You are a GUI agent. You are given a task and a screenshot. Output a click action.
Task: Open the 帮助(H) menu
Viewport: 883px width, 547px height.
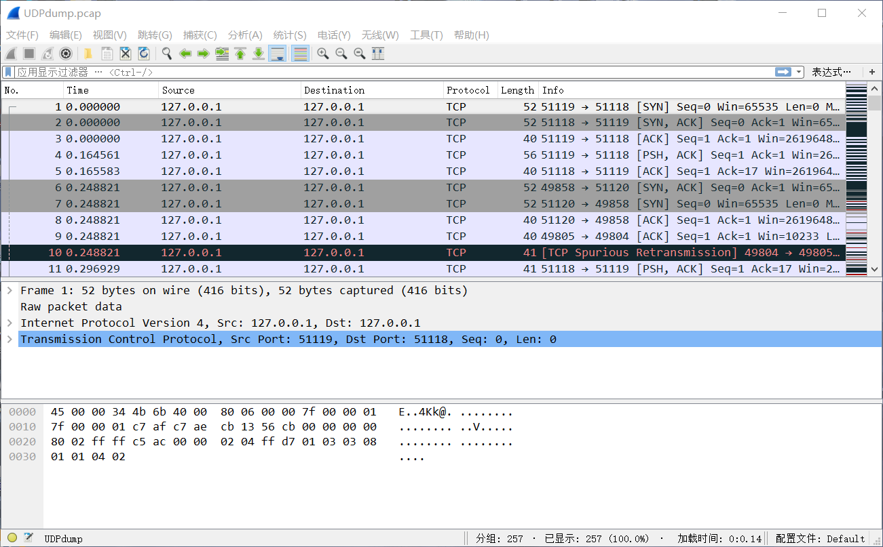[x=472, y=35]
